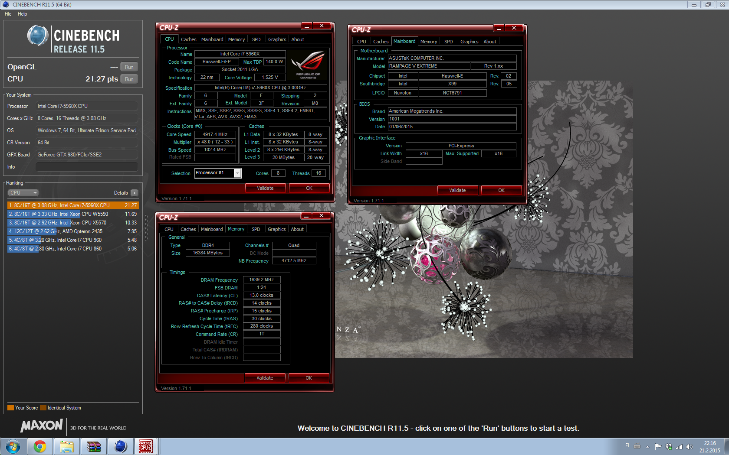Viewport: 729px width, 455px height.
Task: Click the BIOS date 01/06/2015
Action: tap(452, 127)
